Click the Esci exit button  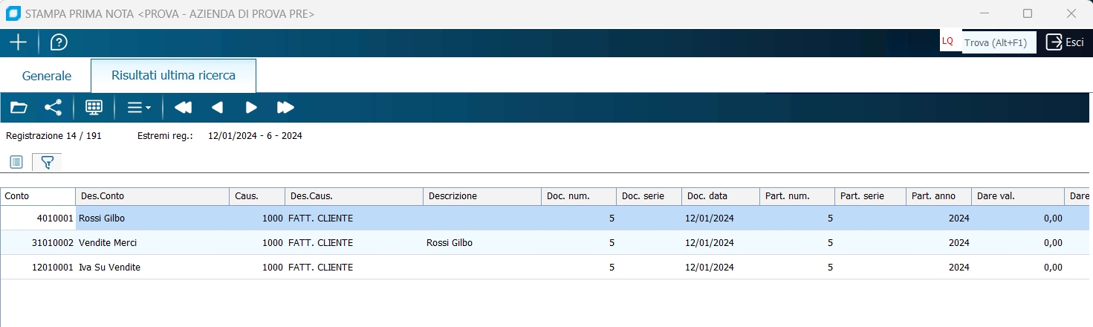(x=1065, y=42)
